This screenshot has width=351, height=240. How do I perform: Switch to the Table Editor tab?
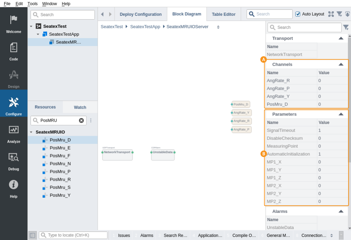click(x=223, y=14)
